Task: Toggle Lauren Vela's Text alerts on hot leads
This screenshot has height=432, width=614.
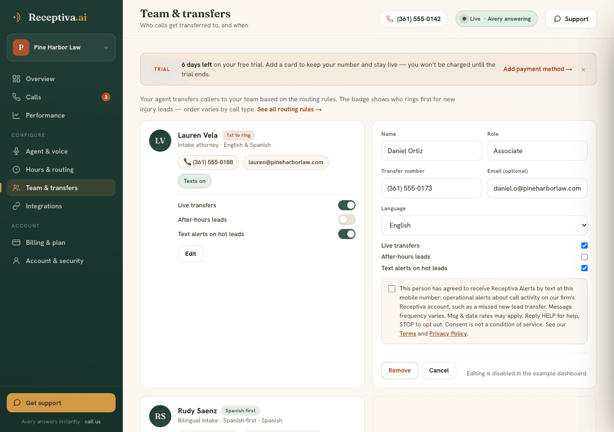Action: [x=347, y=234]
